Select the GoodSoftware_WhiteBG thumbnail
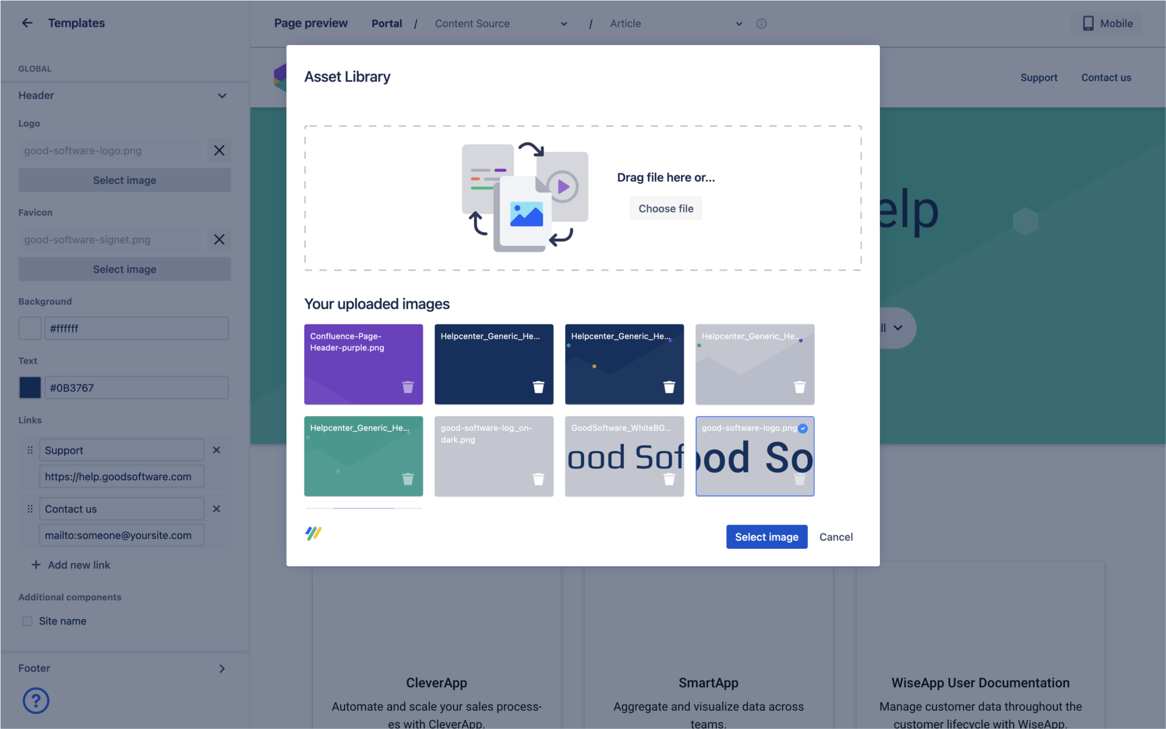Screen dimensions: 1166x729 pyautogui.click(x=624, y=456)
